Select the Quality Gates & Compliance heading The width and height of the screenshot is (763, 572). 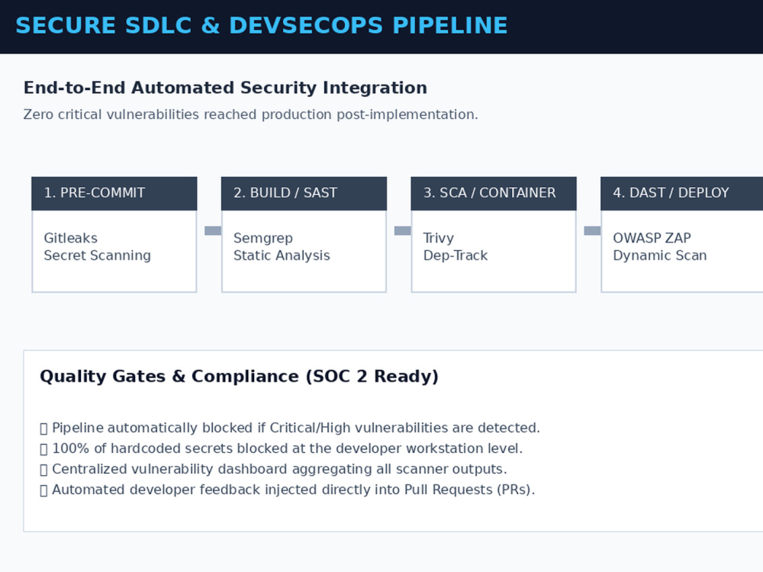(x=239, y=377)
